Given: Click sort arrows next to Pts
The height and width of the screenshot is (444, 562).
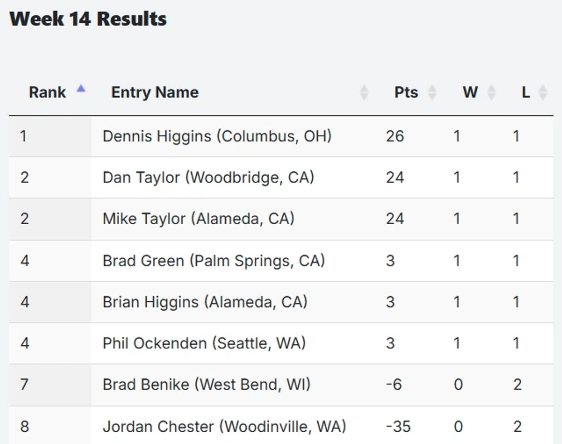Looking at the screenshot, I should tap(432, 92).
